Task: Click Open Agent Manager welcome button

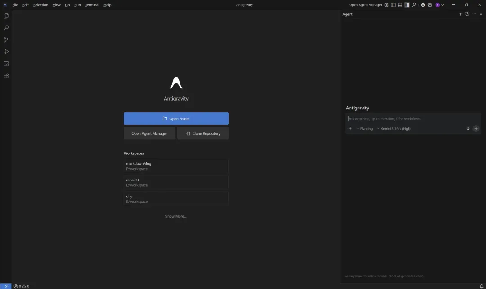Action: pyautogui.click(x=149, y=133)
